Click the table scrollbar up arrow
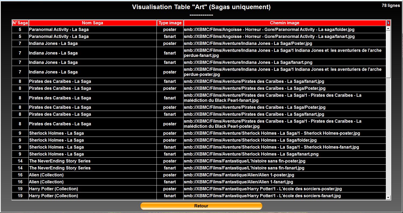Screen dimensions: 403x213 [388, 28]
